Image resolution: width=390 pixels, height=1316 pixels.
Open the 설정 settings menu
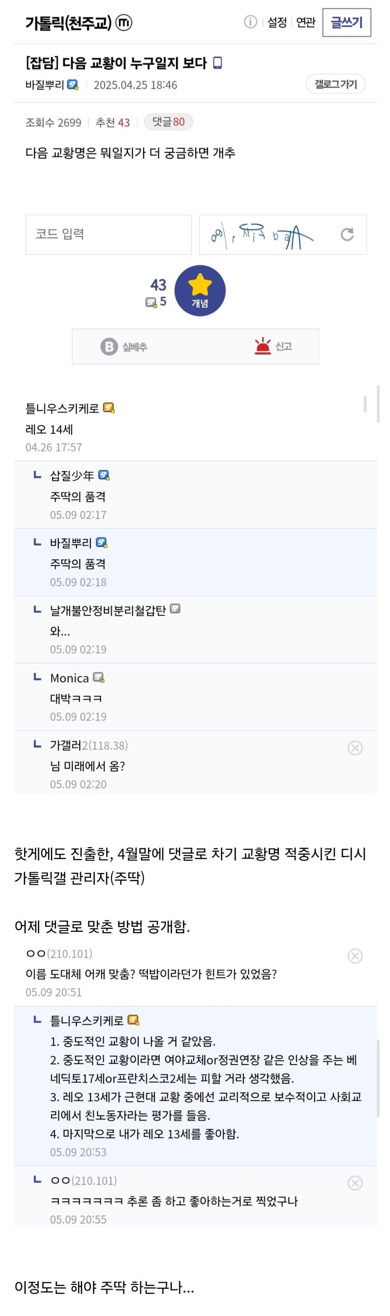pyautogui.click(x=277, y=23)
